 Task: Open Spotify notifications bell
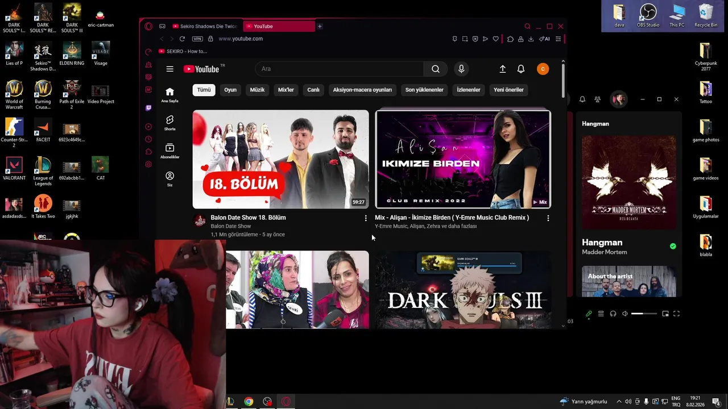[x=582, y=99]
